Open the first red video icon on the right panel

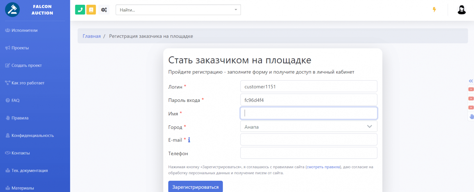[x=471, y=89]
